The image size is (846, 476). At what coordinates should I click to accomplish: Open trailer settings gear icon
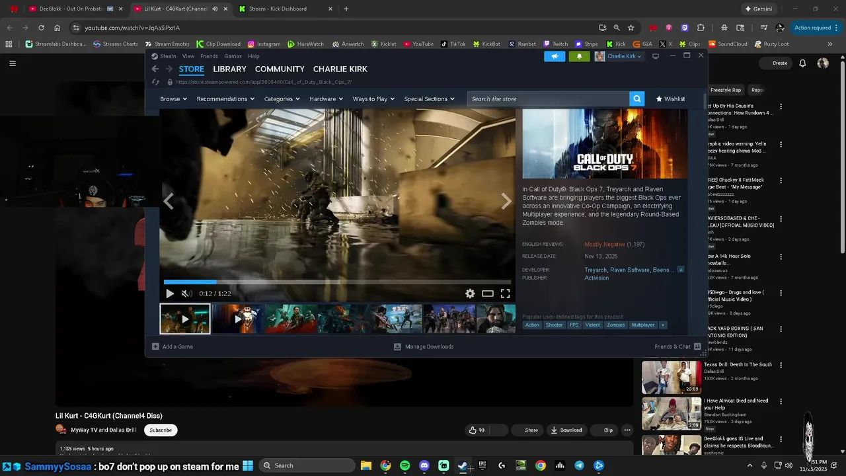[470, 294]
